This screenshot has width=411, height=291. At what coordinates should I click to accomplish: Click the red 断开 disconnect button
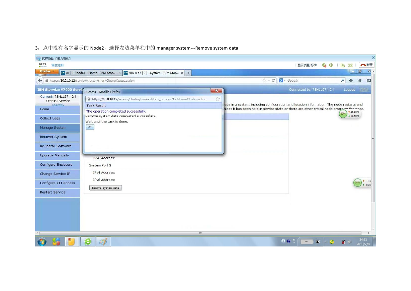(x=366, y=65)
